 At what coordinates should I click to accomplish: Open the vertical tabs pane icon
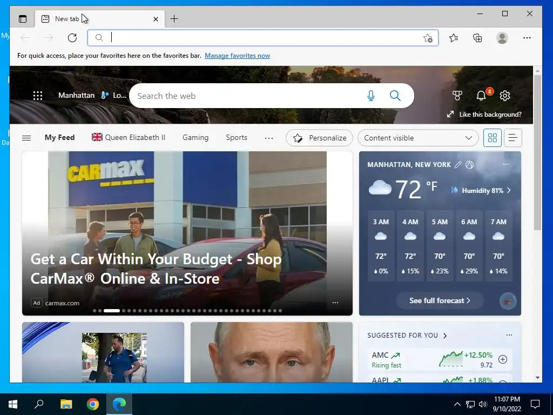(x=23, y=19)
